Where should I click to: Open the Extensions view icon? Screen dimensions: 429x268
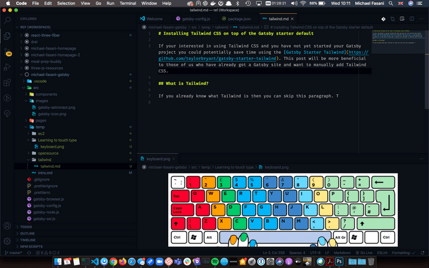(x=7, y=82)
